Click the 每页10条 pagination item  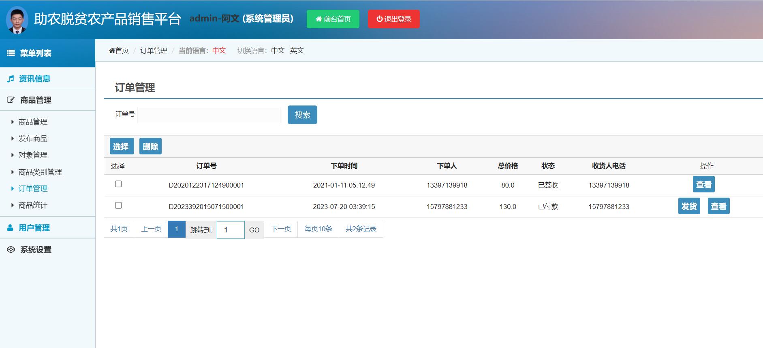click(318, 229)
